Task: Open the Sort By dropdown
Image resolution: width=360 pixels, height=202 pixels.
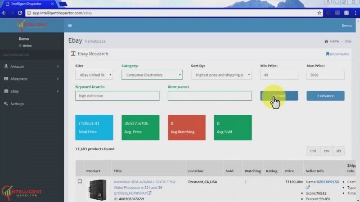Action: click(x=221, y=75)
